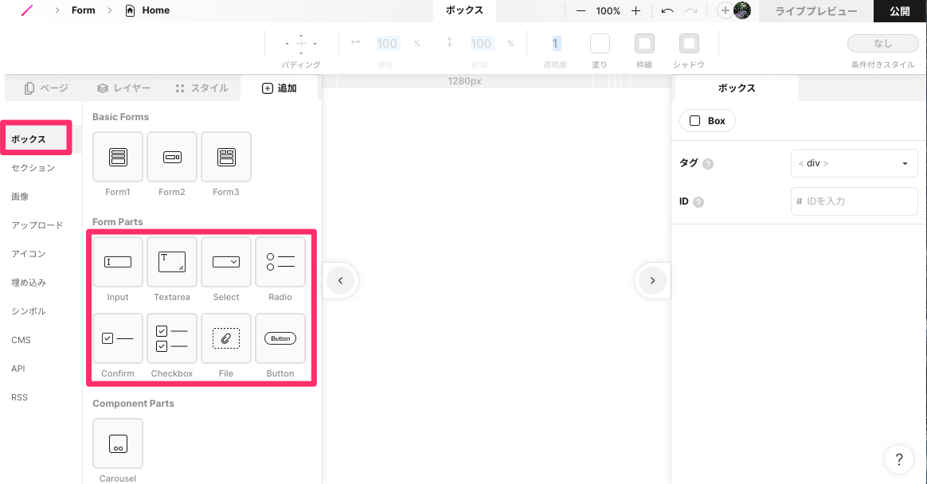Viewport: 927px width, 484px height.
Task: Collapse the left panel with chevron
Action: click(x=340, y=280)
